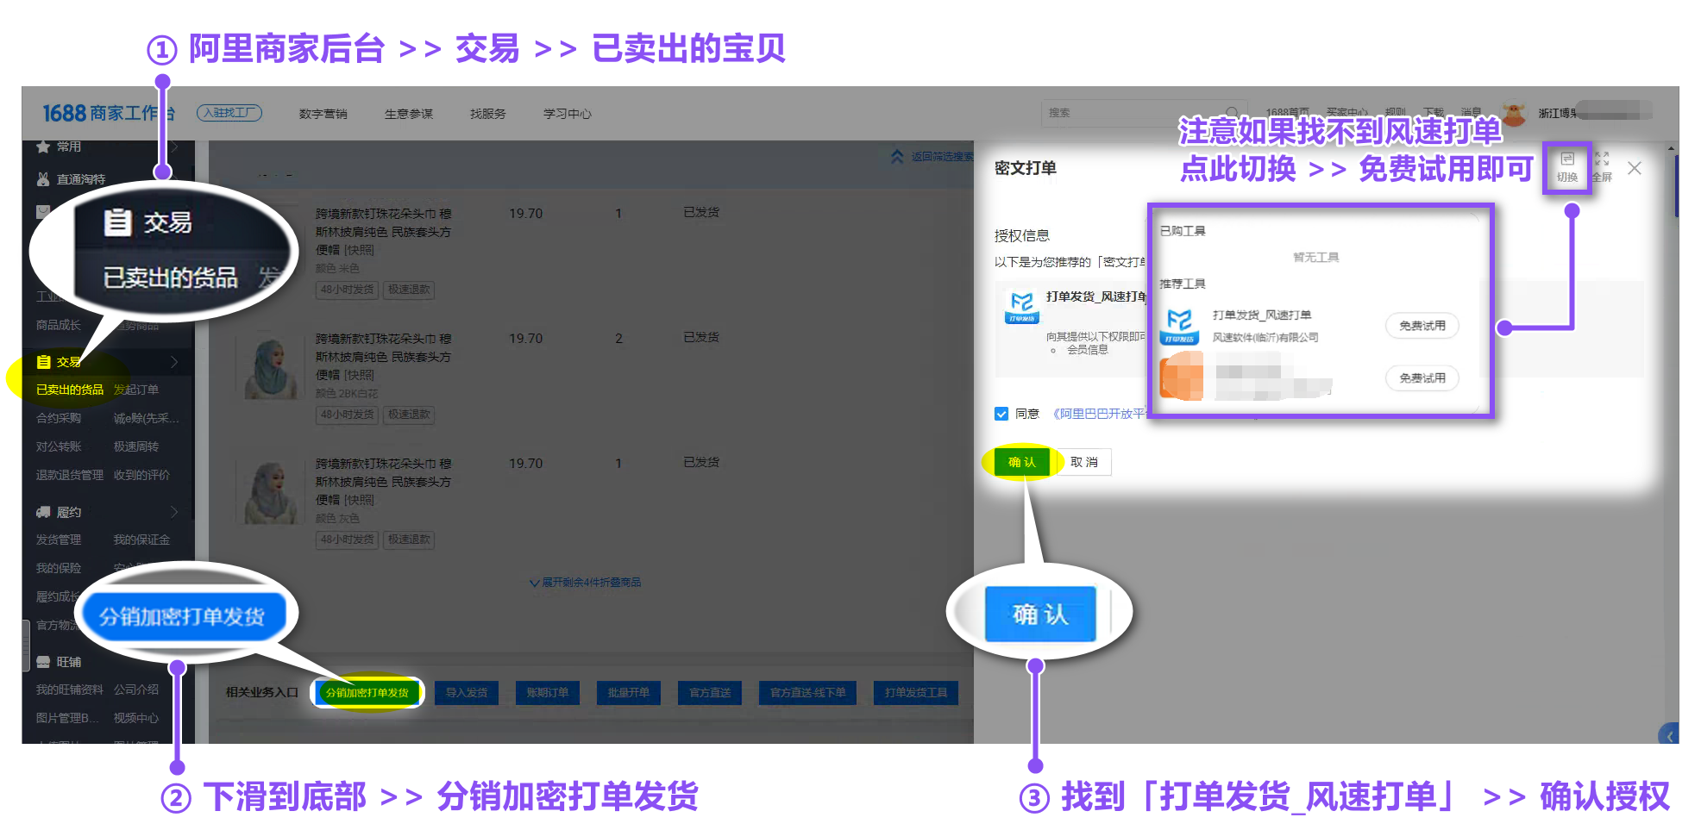
Task: Click the rabbit icon for 直通淘特
Action: 43,179
